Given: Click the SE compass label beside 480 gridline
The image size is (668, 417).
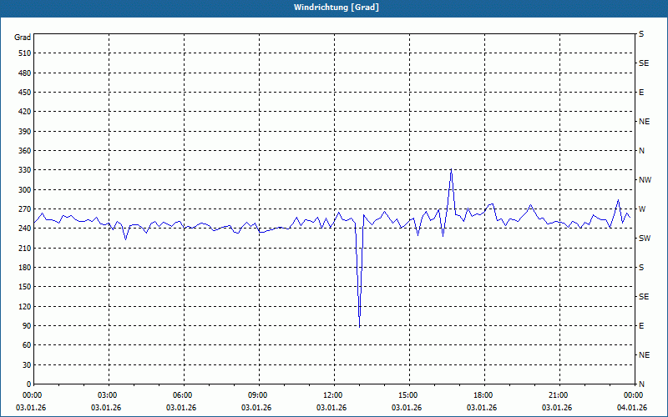Looking at the screenshot, I should click(x=644, y=63).
